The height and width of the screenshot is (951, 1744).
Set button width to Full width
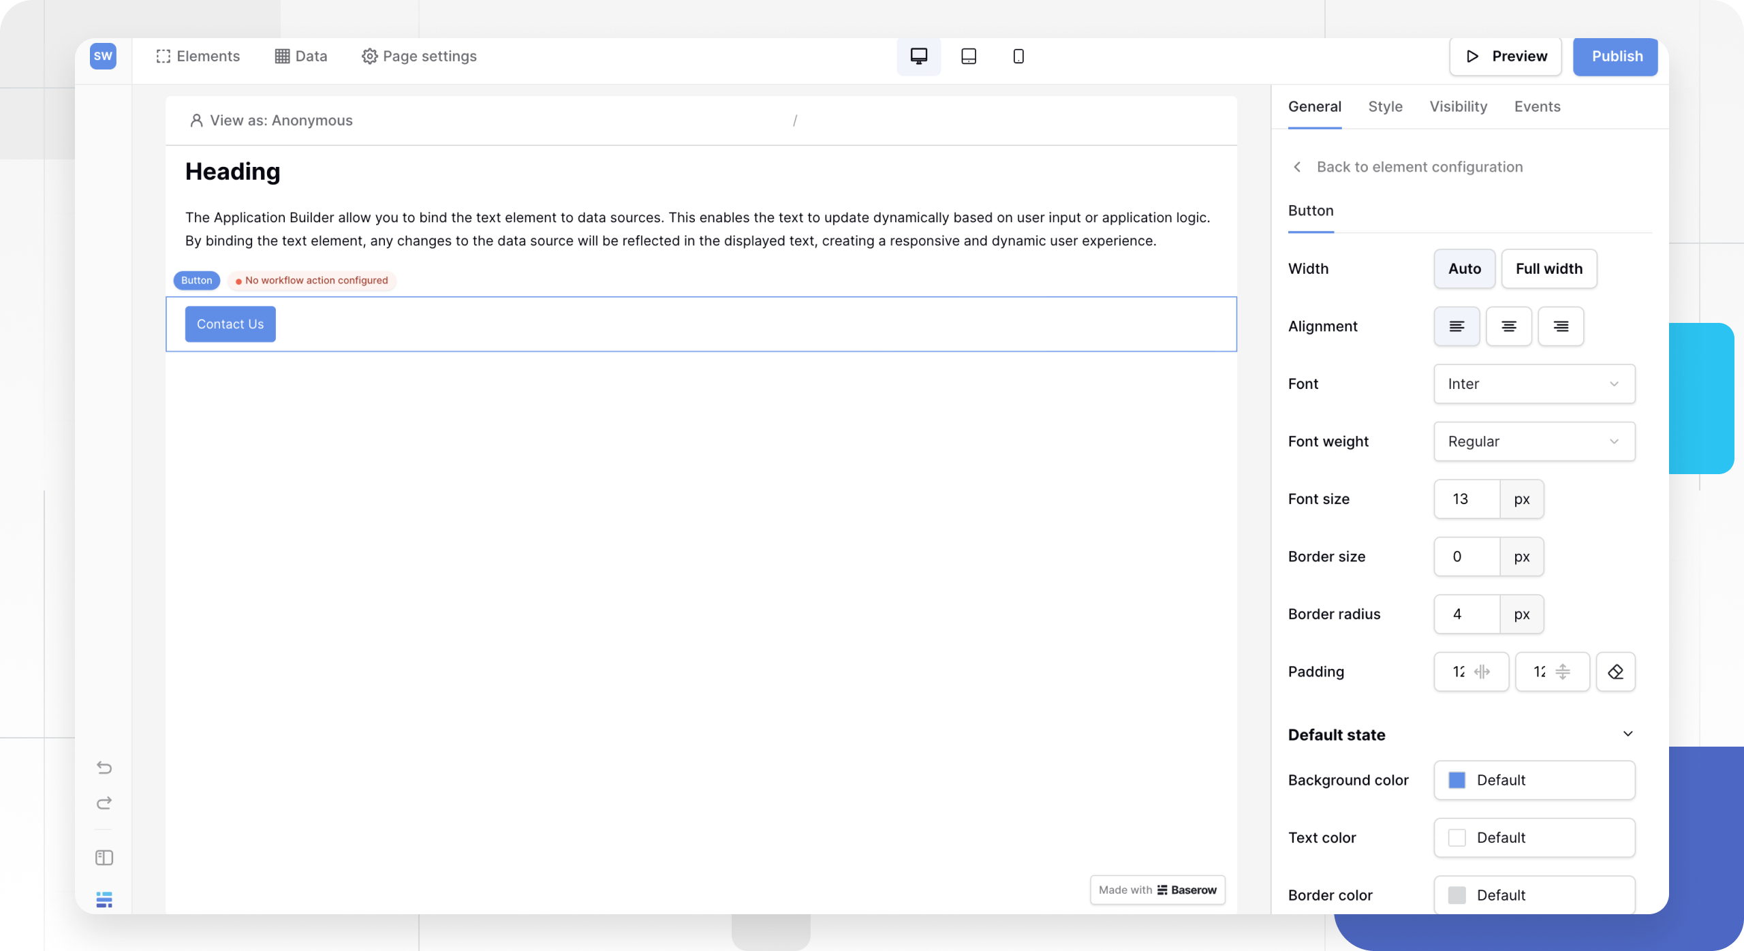click(1548, 268)
